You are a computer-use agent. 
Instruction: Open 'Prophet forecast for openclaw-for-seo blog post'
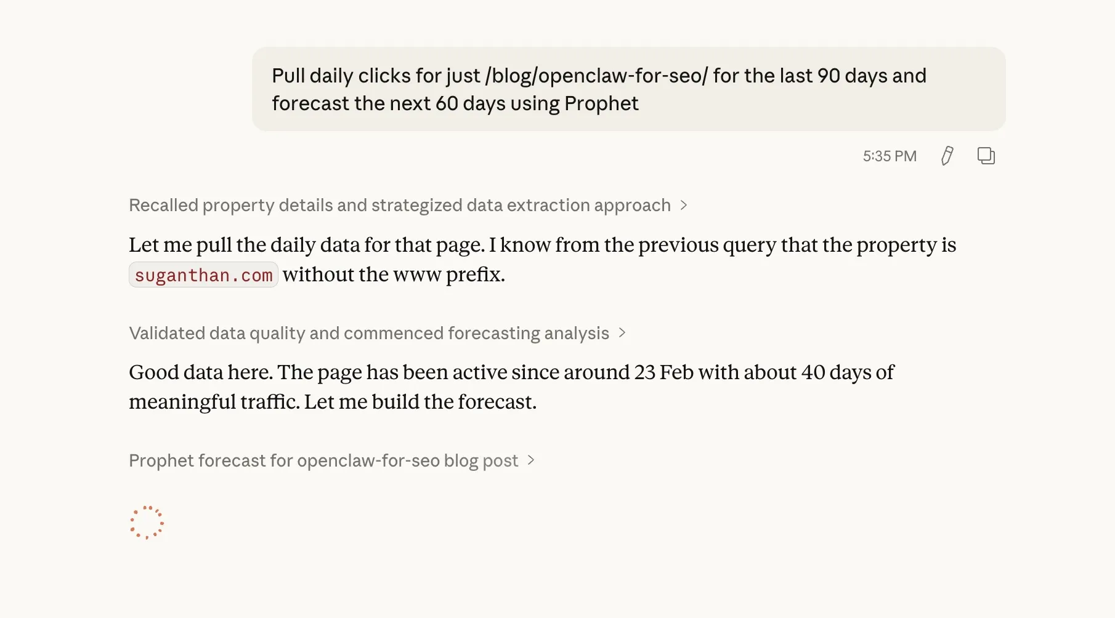tap(323, 460)
